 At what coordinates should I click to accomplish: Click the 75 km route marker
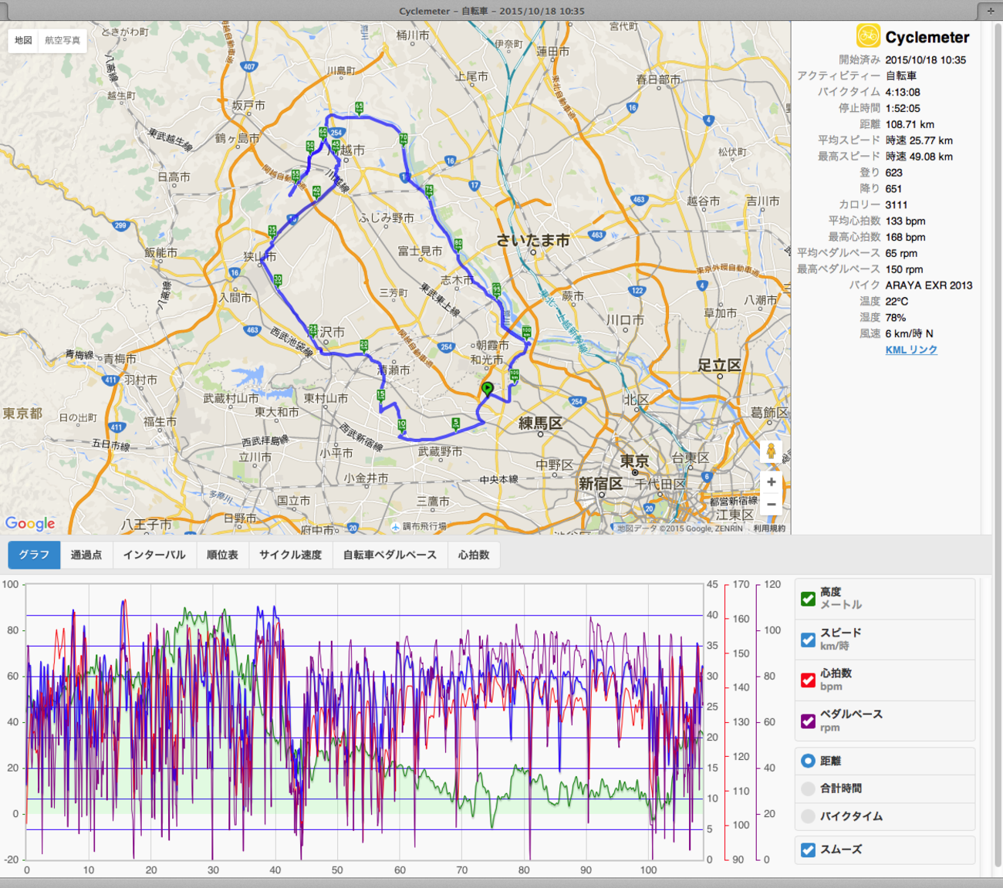pos(429,191)
